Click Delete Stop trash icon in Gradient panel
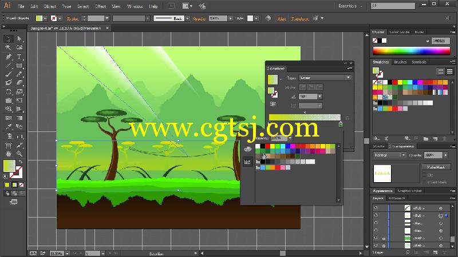 [x=347, y=118]
